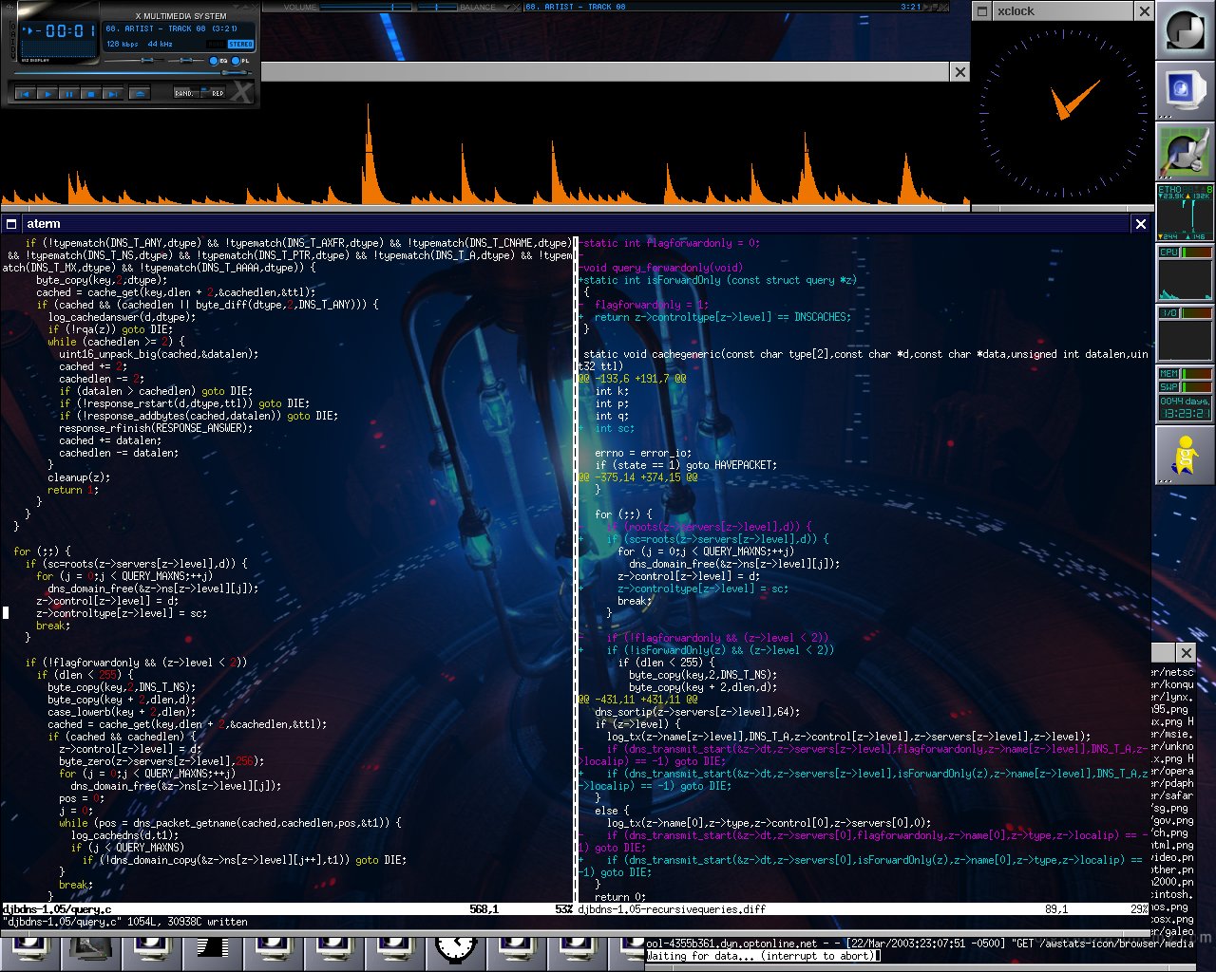Click 'flagforwardonly = 1;' line in diff pane

(x=652, y=305)
